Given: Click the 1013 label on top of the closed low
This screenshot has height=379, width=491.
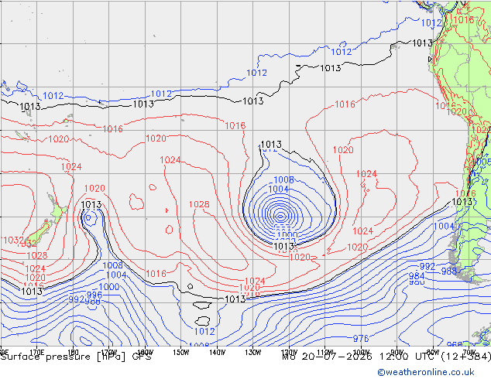Looking at the screenshot, I should tap(271, 144).
